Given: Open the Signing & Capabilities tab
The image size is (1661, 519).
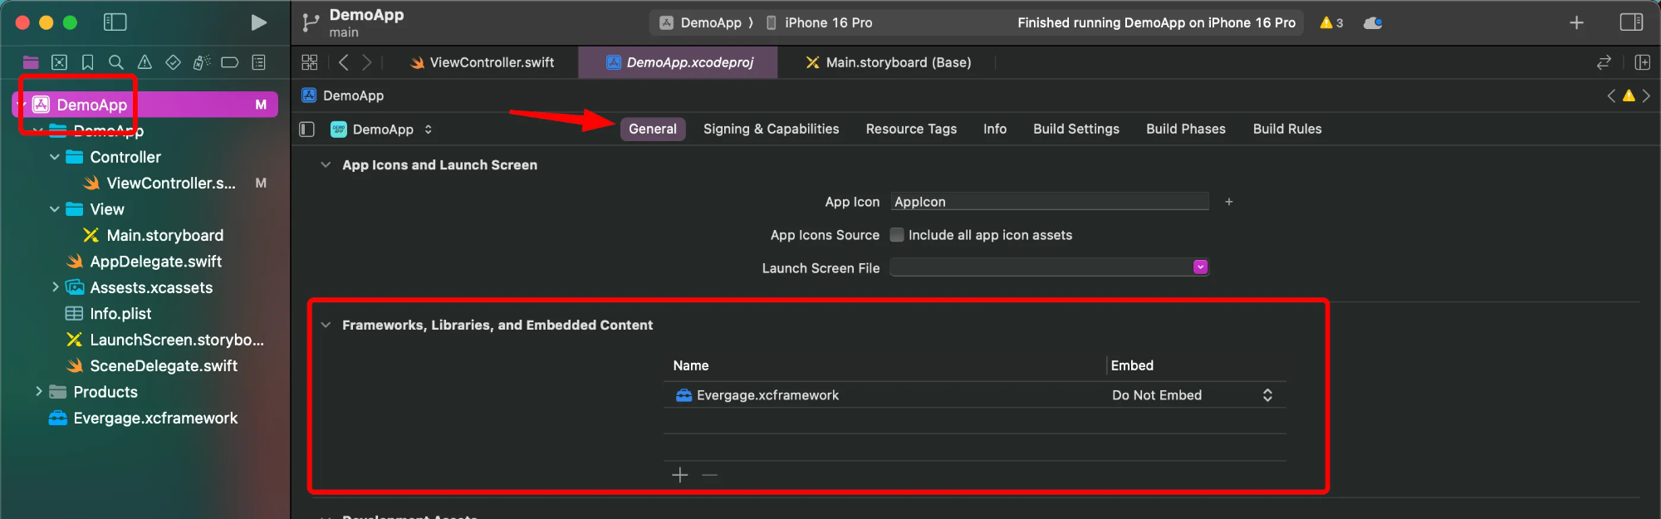Looking at the screenshot, I should click(x=771, y=129).
